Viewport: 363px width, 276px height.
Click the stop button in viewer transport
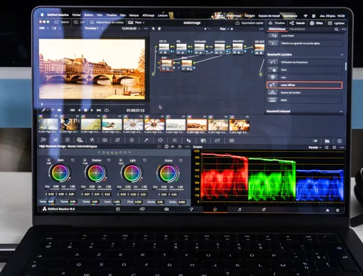click(85, 110)
